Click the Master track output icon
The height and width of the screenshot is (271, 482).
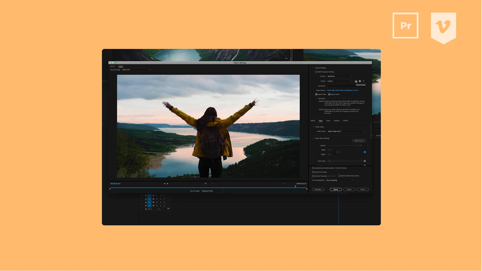coord(168,208)
